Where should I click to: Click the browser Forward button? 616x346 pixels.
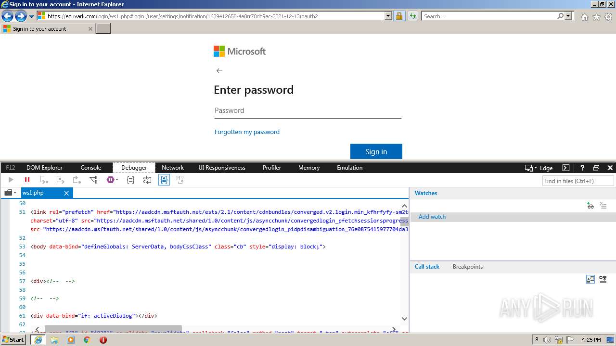(21, 16)
